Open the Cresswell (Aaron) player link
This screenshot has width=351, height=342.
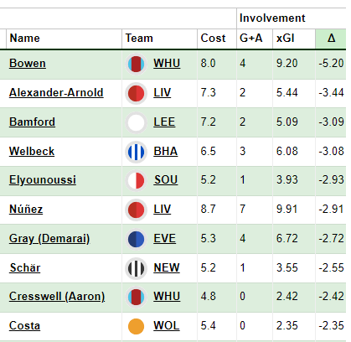(x=57, y=297)
